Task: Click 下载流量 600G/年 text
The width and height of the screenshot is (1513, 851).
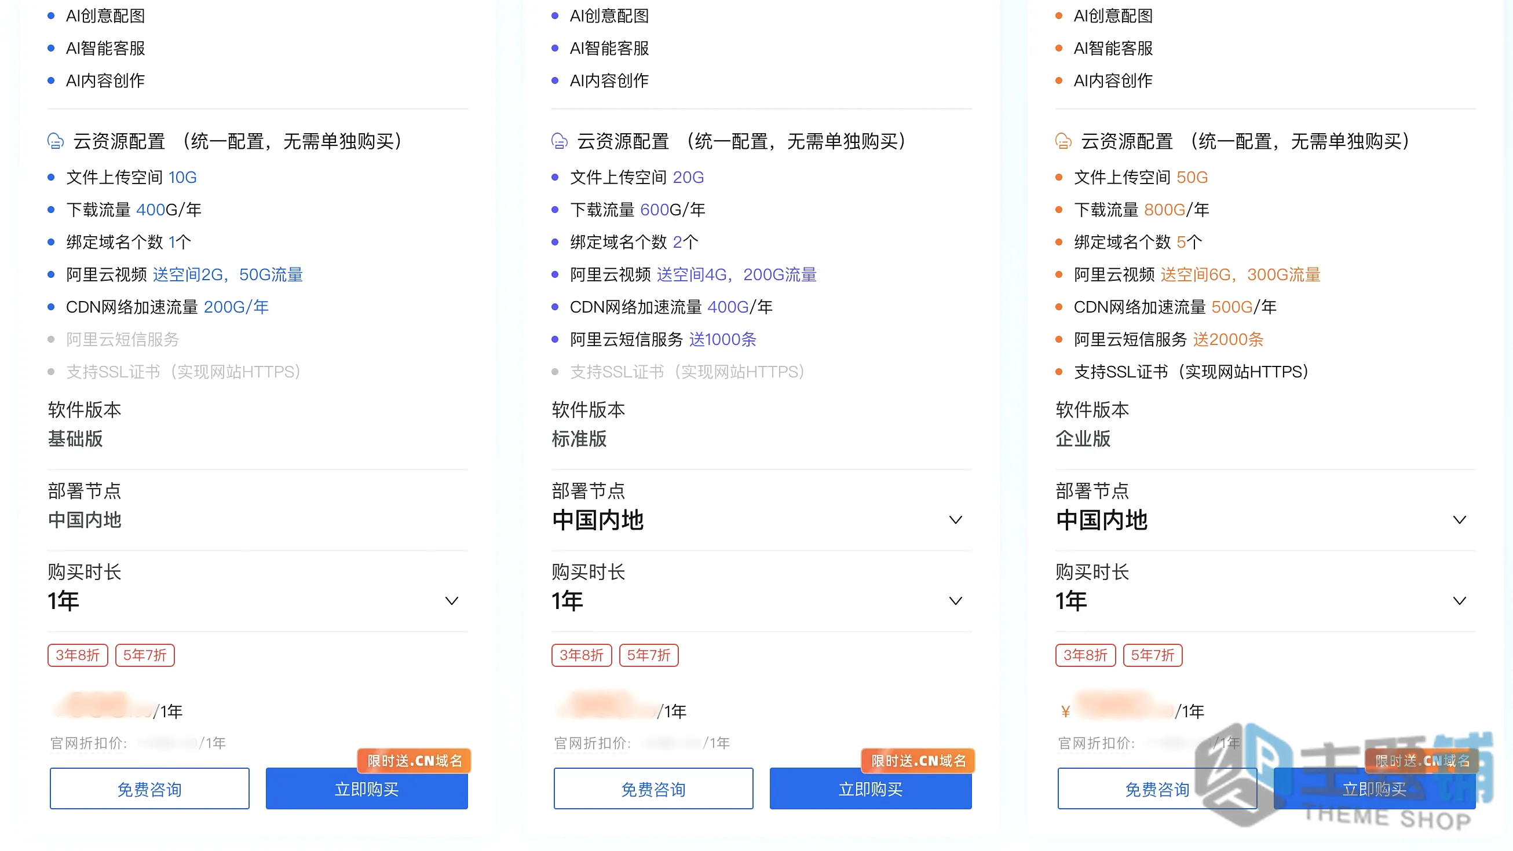Action: (x=638, y=210)
